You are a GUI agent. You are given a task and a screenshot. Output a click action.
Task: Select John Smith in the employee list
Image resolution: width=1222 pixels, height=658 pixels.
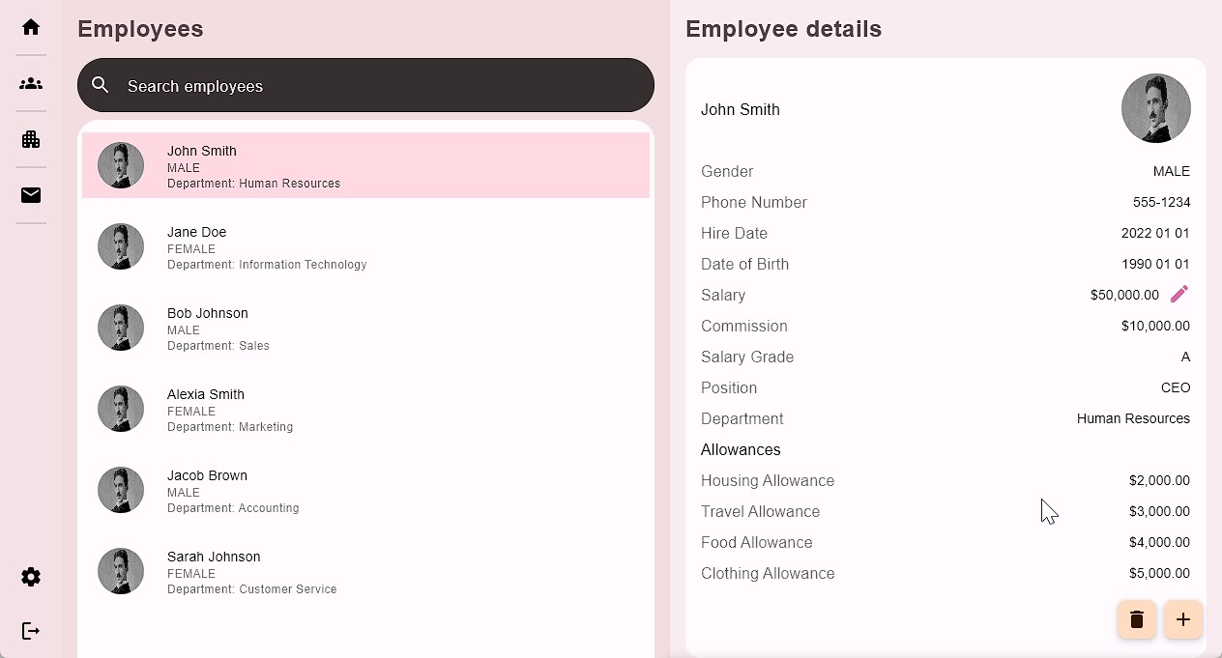[365, 165]
